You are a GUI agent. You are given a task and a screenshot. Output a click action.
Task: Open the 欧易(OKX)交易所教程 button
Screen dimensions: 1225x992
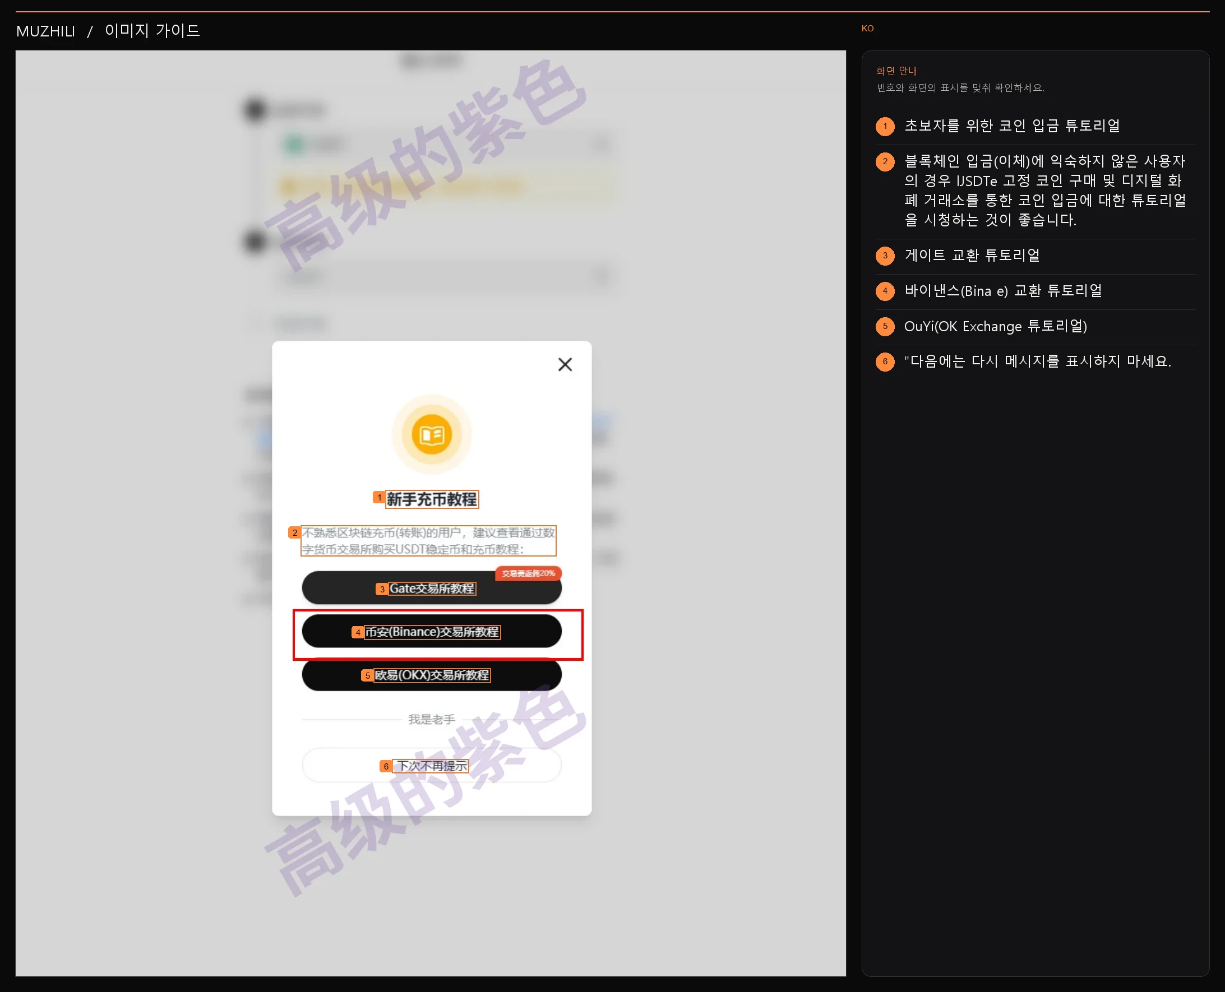click(432, 675)
